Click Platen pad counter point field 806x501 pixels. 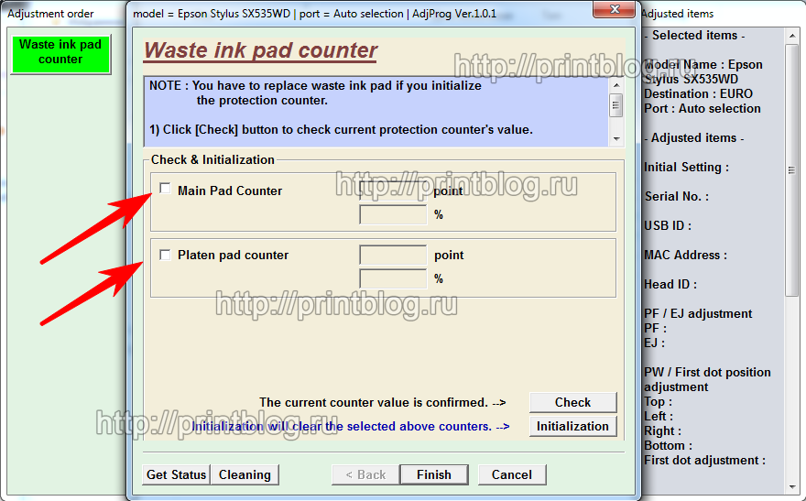[393, 255]
